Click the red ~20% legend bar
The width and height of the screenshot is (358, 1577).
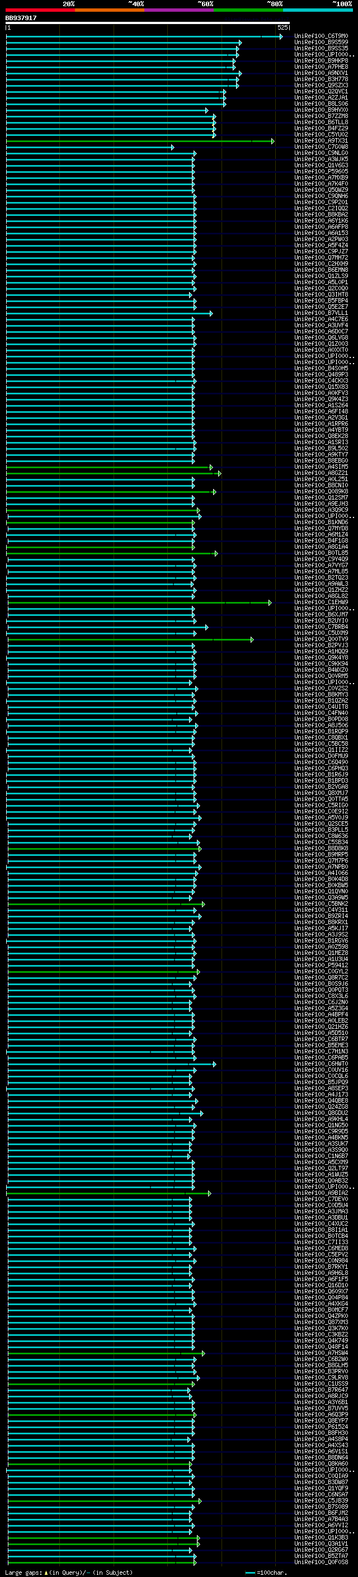tap(40, 10)
